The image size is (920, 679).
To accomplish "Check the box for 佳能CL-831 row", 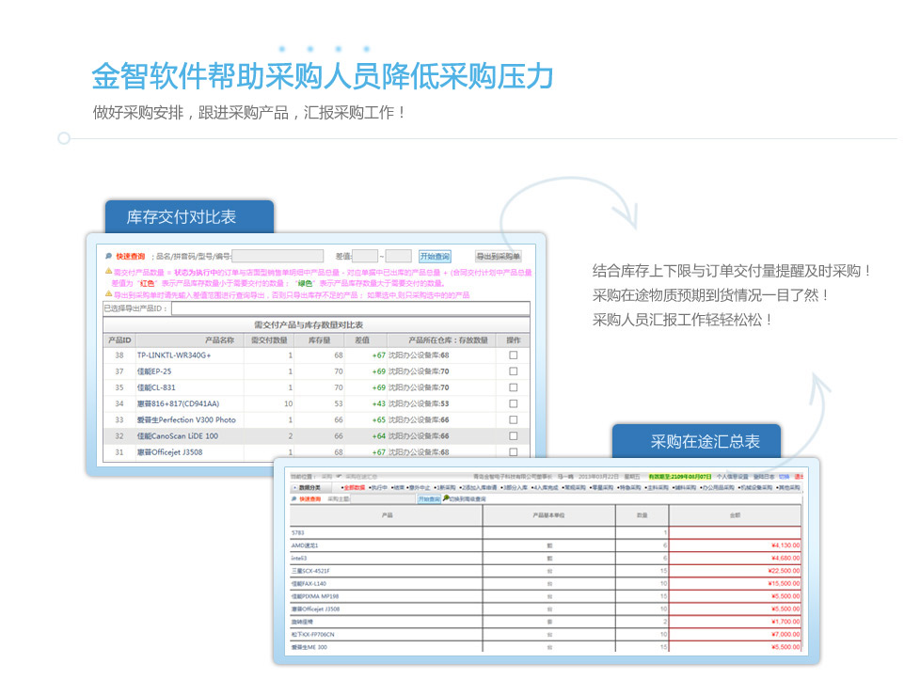I will [514, 387].
